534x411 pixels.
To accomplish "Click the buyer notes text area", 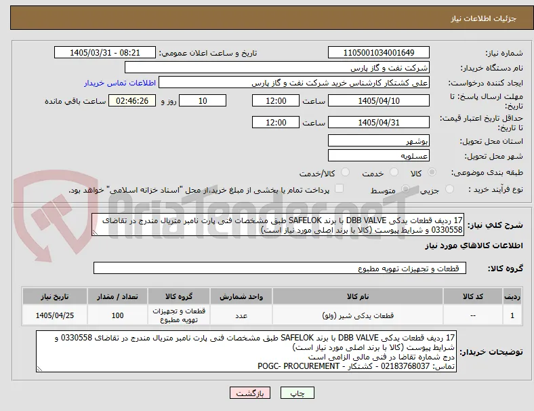I will (246, 351).
